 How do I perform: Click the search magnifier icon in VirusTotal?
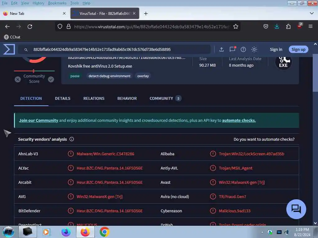(26, 50)
